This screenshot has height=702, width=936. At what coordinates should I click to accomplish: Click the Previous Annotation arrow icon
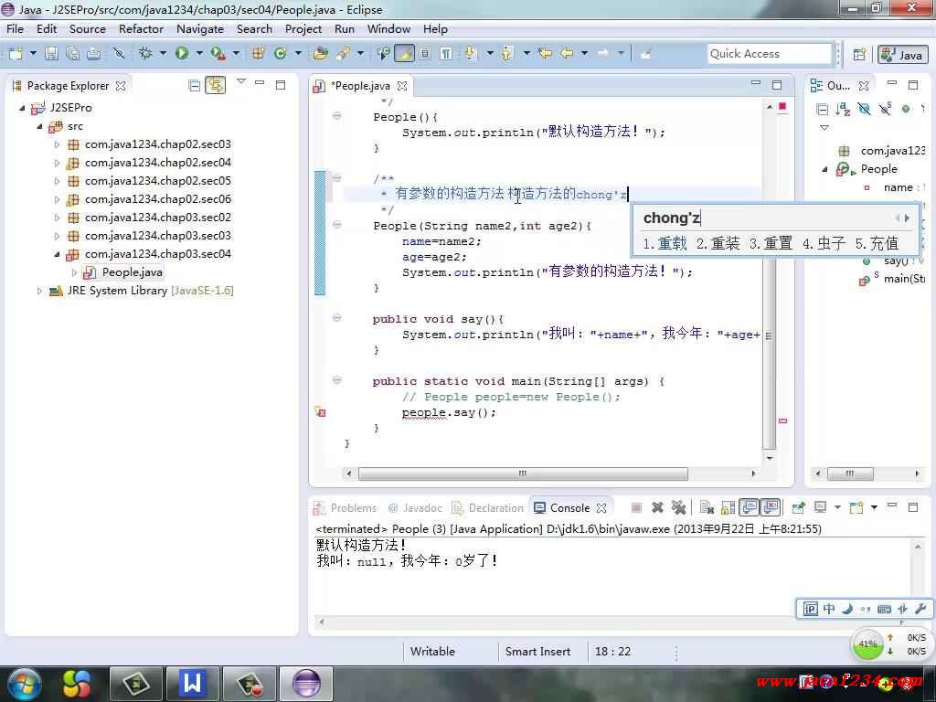click(x=507, y=54)
